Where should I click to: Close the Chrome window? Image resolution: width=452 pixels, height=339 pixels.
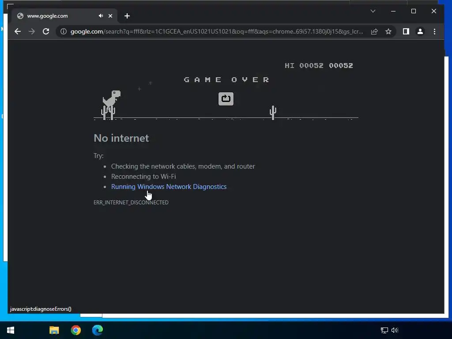433,11
